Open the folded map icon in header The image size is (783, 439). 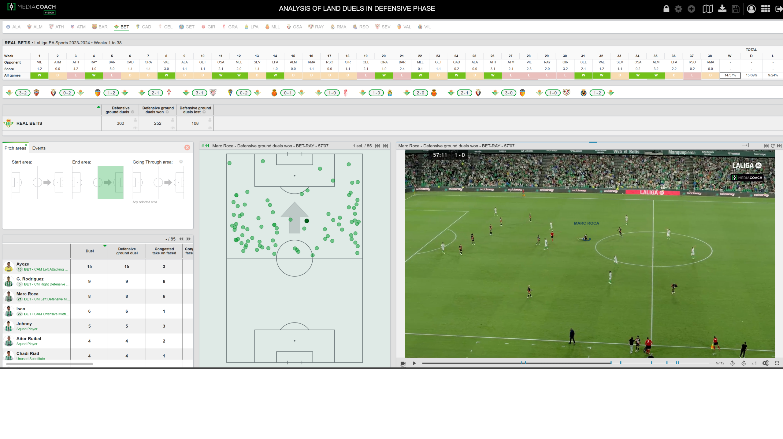[707, 9]
